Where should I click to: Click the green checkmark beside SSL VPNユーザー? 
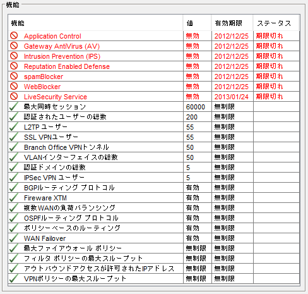14,137
